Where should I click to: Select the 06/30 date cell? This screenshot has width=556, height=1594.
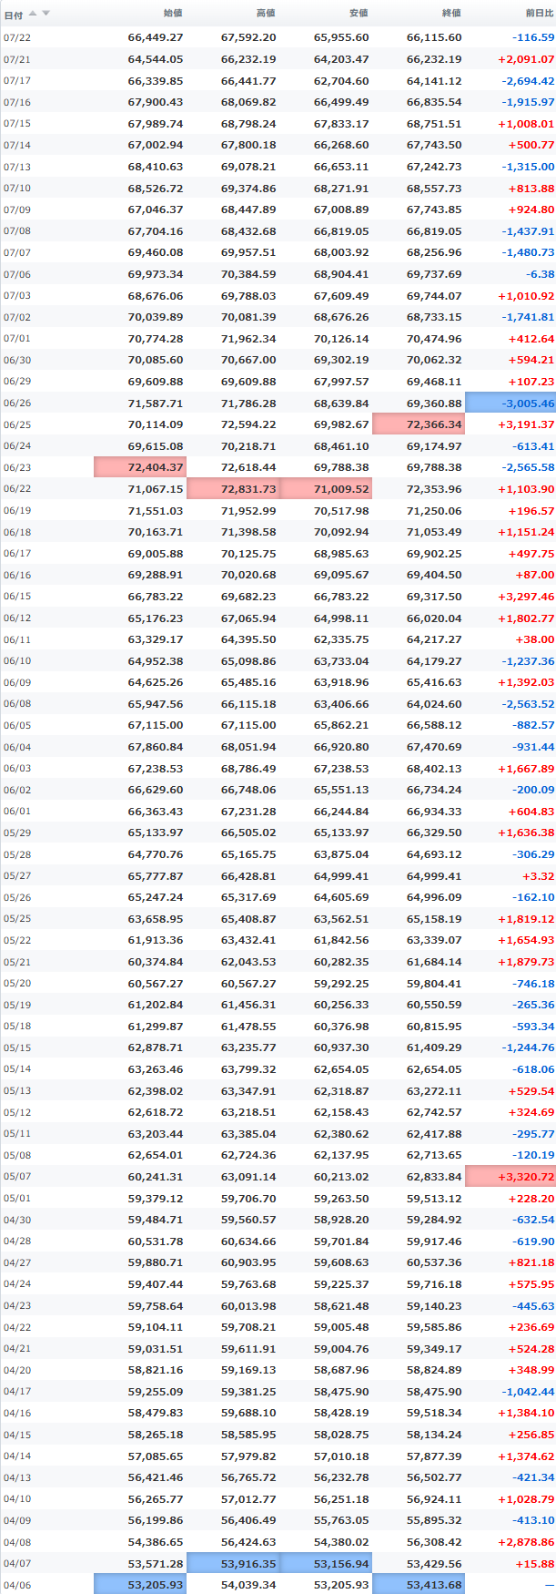pos(16,361)
